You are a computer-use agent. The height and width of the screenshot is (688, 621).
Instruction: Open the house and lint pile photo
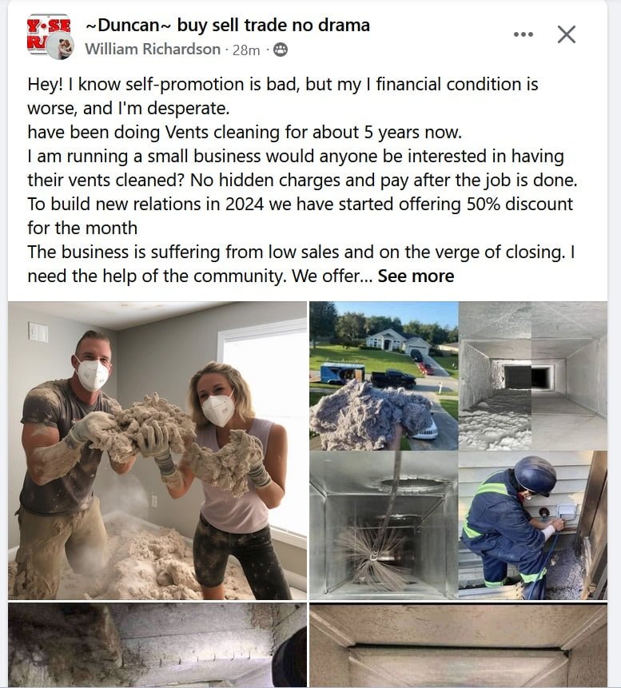coord(384,376)
